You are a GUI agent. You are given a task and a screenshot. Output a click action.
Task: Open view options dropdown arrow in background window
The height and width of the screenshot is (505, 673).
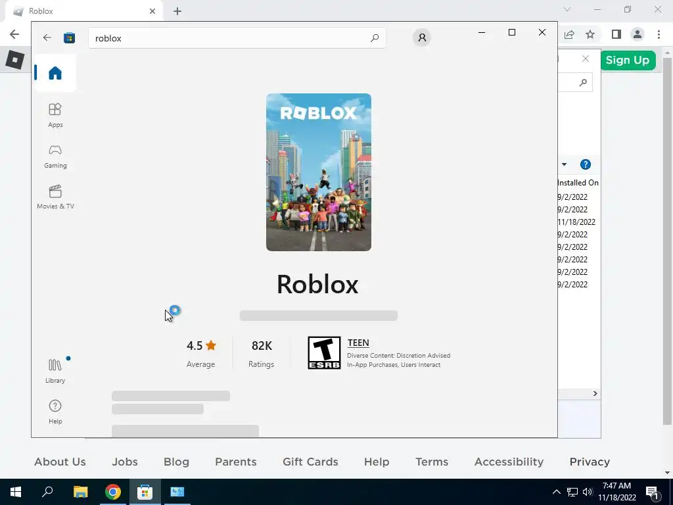(564, 164)
